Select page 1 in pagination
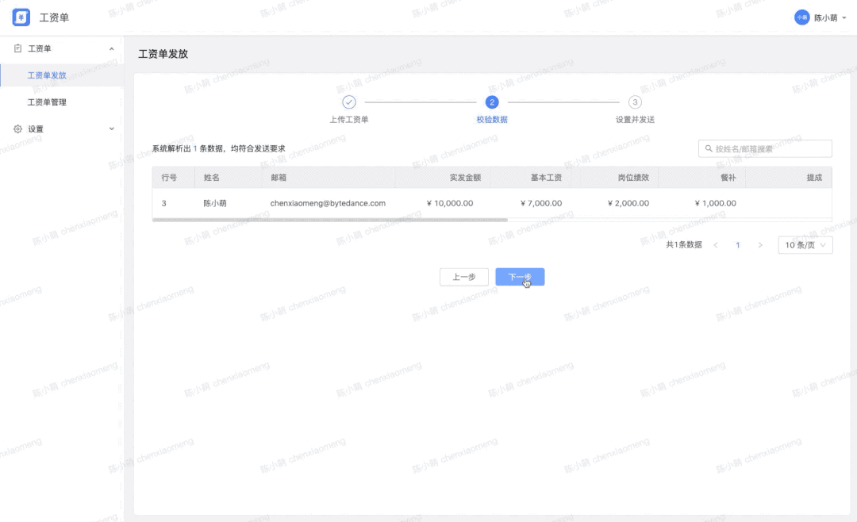The image size is (857, 522). [738, 245]
